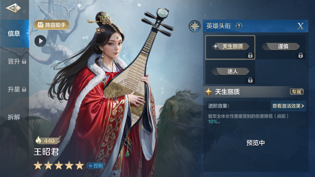Open the locked 晋升 tab
Screen dimensions: 315x177
[x=17, y=61]
